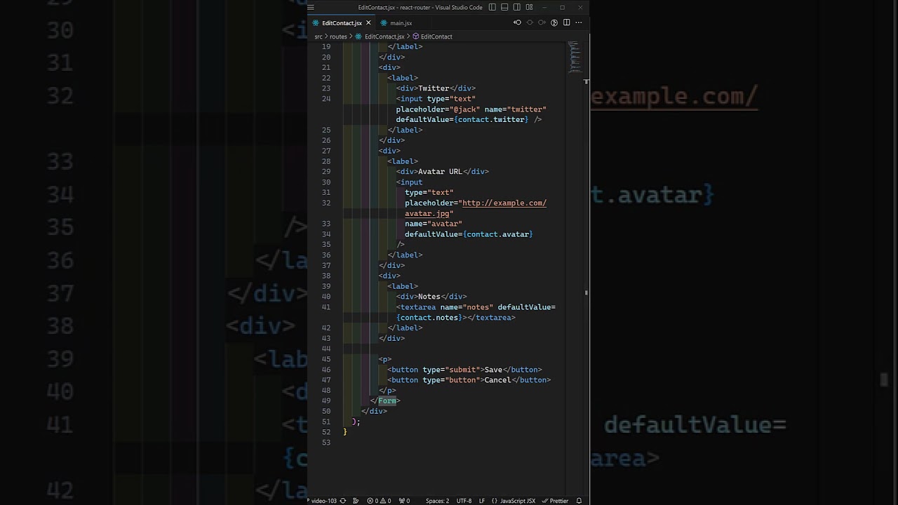The height and width of the screenshot is (505, 898).
Task: Click placeholder="@jack" attribute
Action: point(438,109)
